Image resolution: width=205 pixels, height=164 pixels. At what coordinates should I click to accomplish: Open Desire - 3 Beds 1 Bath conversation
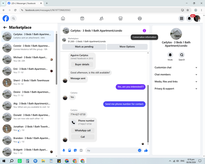coord(27,94)
